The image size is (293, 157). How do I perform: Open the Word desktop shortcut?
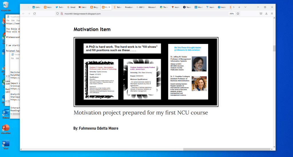click(5, 144)
